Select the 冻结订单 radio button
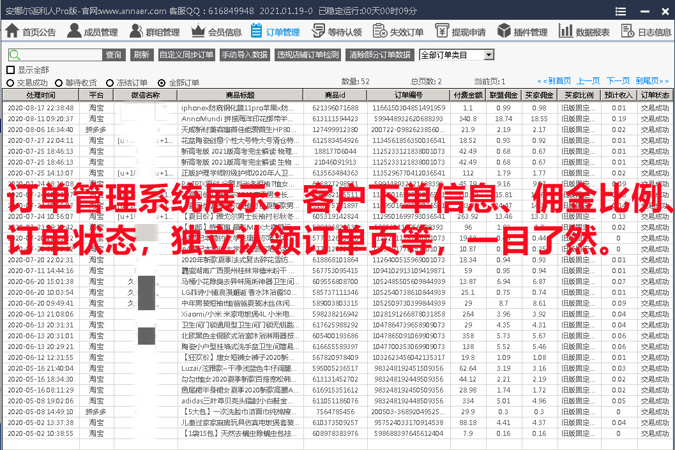Viewport: 675px width, 450px height. click(x=110, y=82)
